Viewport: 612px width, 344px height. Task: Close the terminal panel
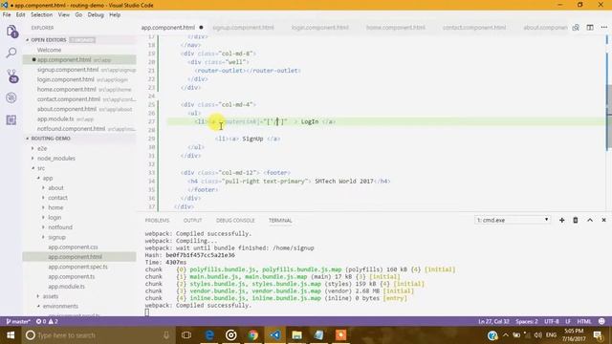click(603, 221)
